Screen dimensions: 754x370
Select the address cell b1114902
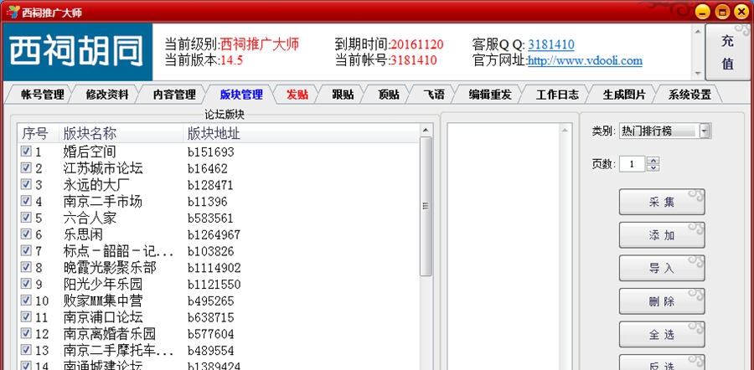point(214,268)
